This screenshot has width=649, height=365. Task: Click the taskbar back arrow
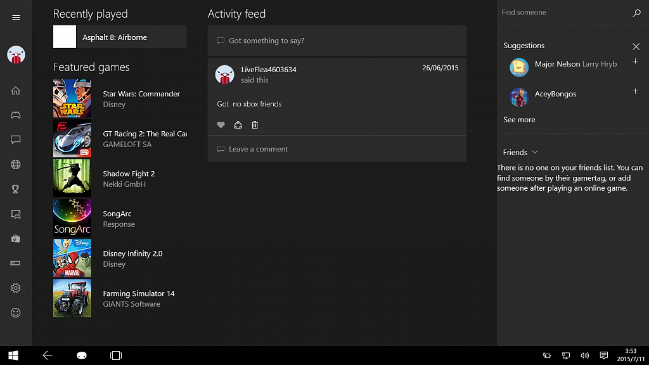(48, 355)
